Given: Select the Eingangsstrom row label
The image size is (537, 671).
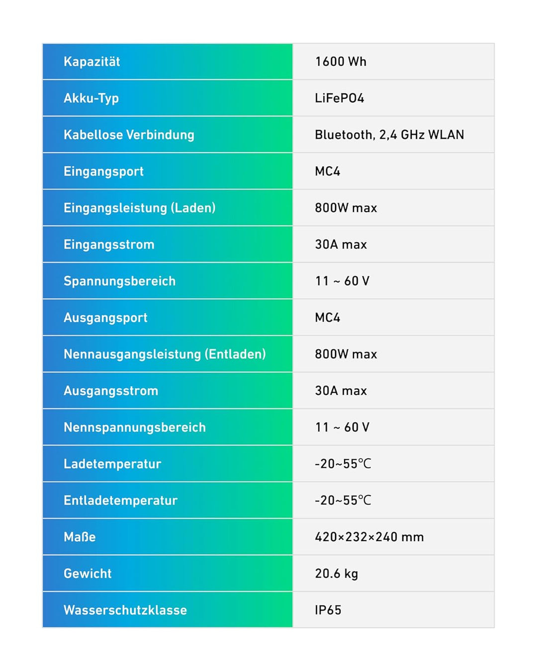Looking at the screenshot, I should point(109,245).
